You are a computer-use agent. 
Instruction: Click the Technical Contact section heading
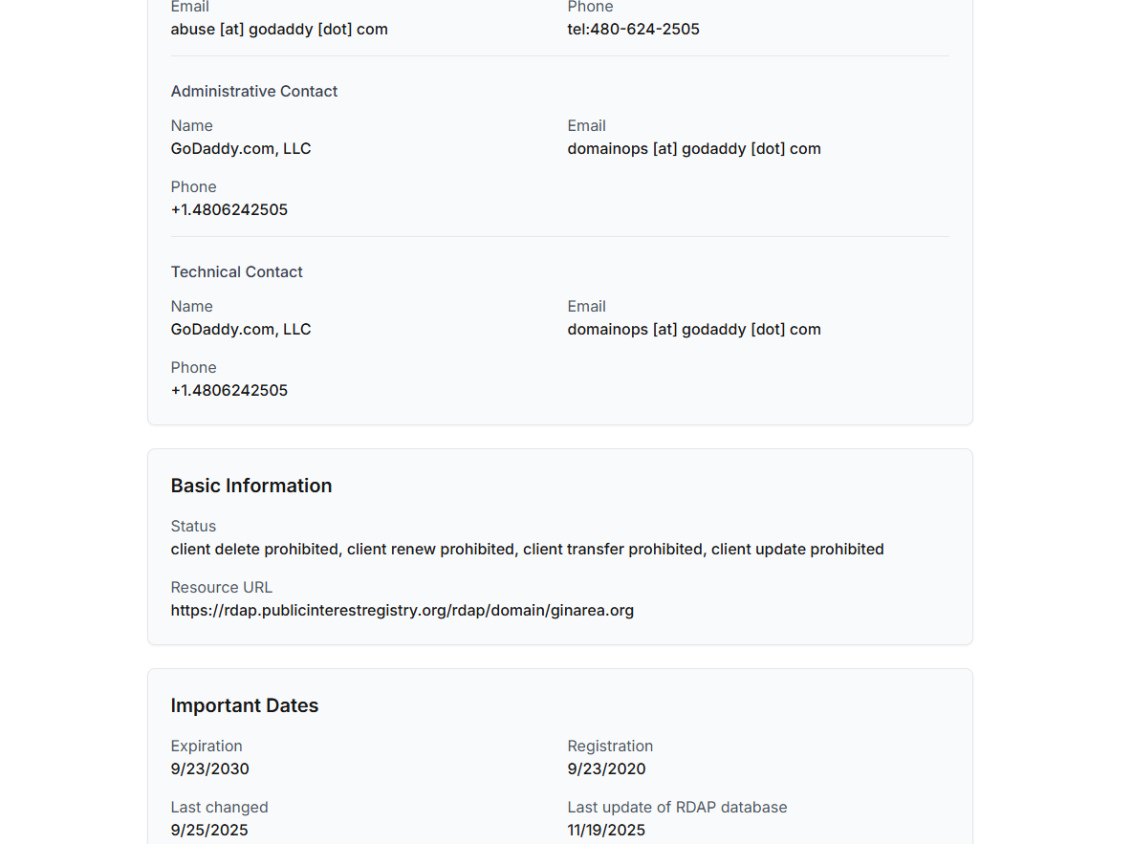[x=237, y=271]
